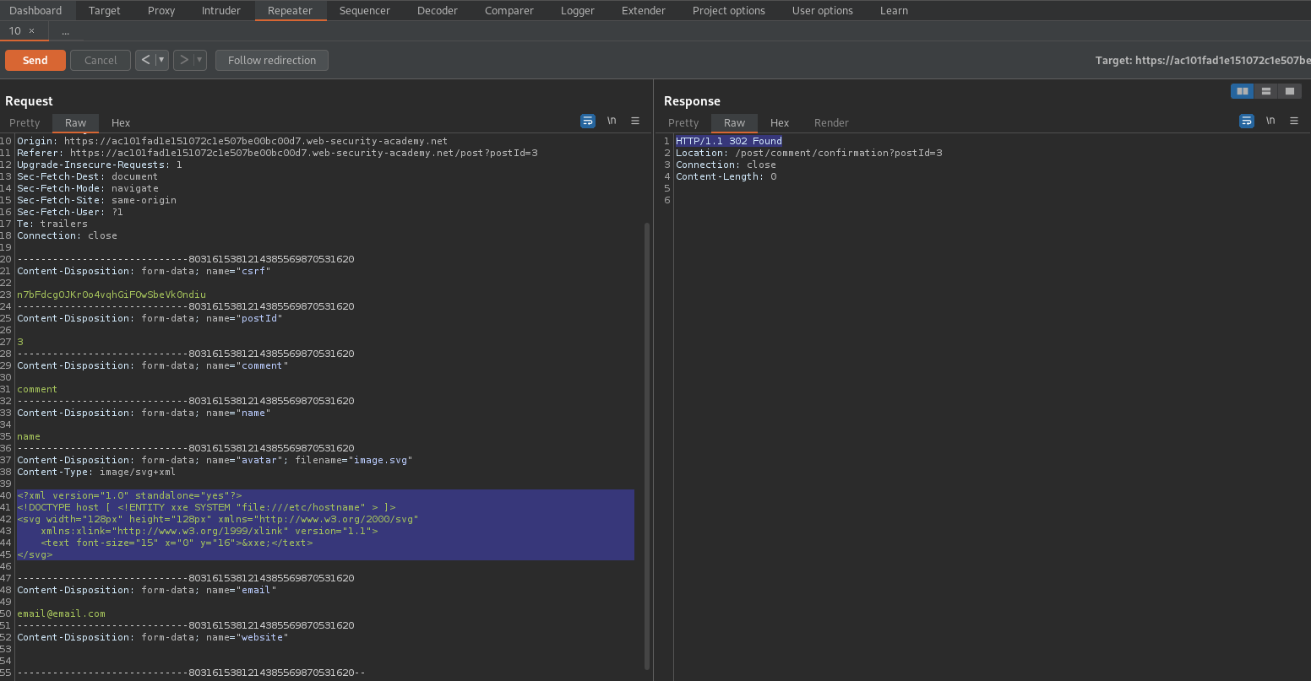Open history back dropdown arrow
Screen dimensions: 1311x681
(x=162, y=60)
